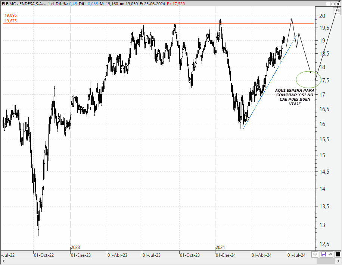Click the Dif. value 0,085
The height and width of the screenshot is (265, 342).
(x=93, y=4)
